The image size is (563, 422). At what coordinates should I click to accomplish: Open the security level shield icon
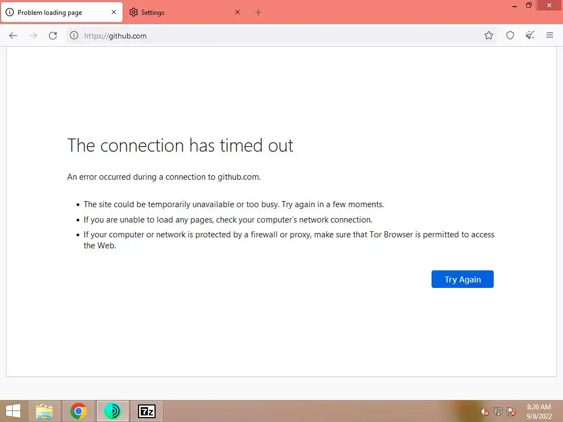[x=510, y=35]
